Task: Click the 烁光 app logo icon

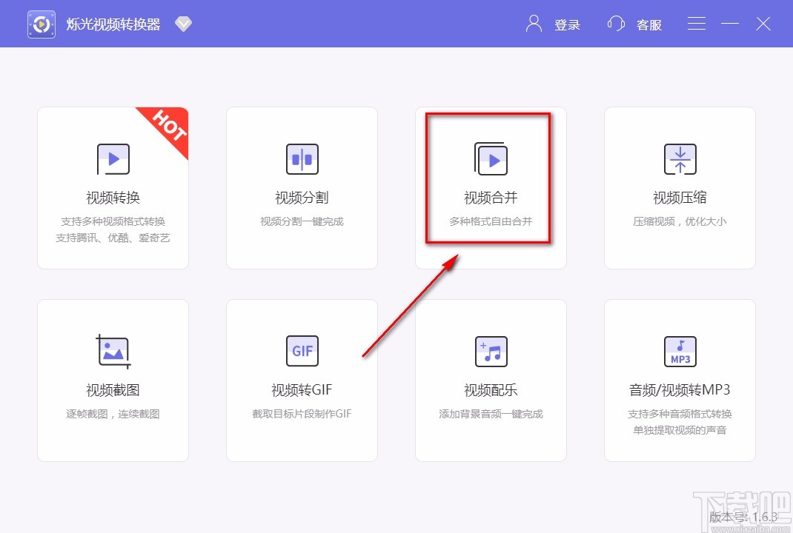Action: coord(41,23)
